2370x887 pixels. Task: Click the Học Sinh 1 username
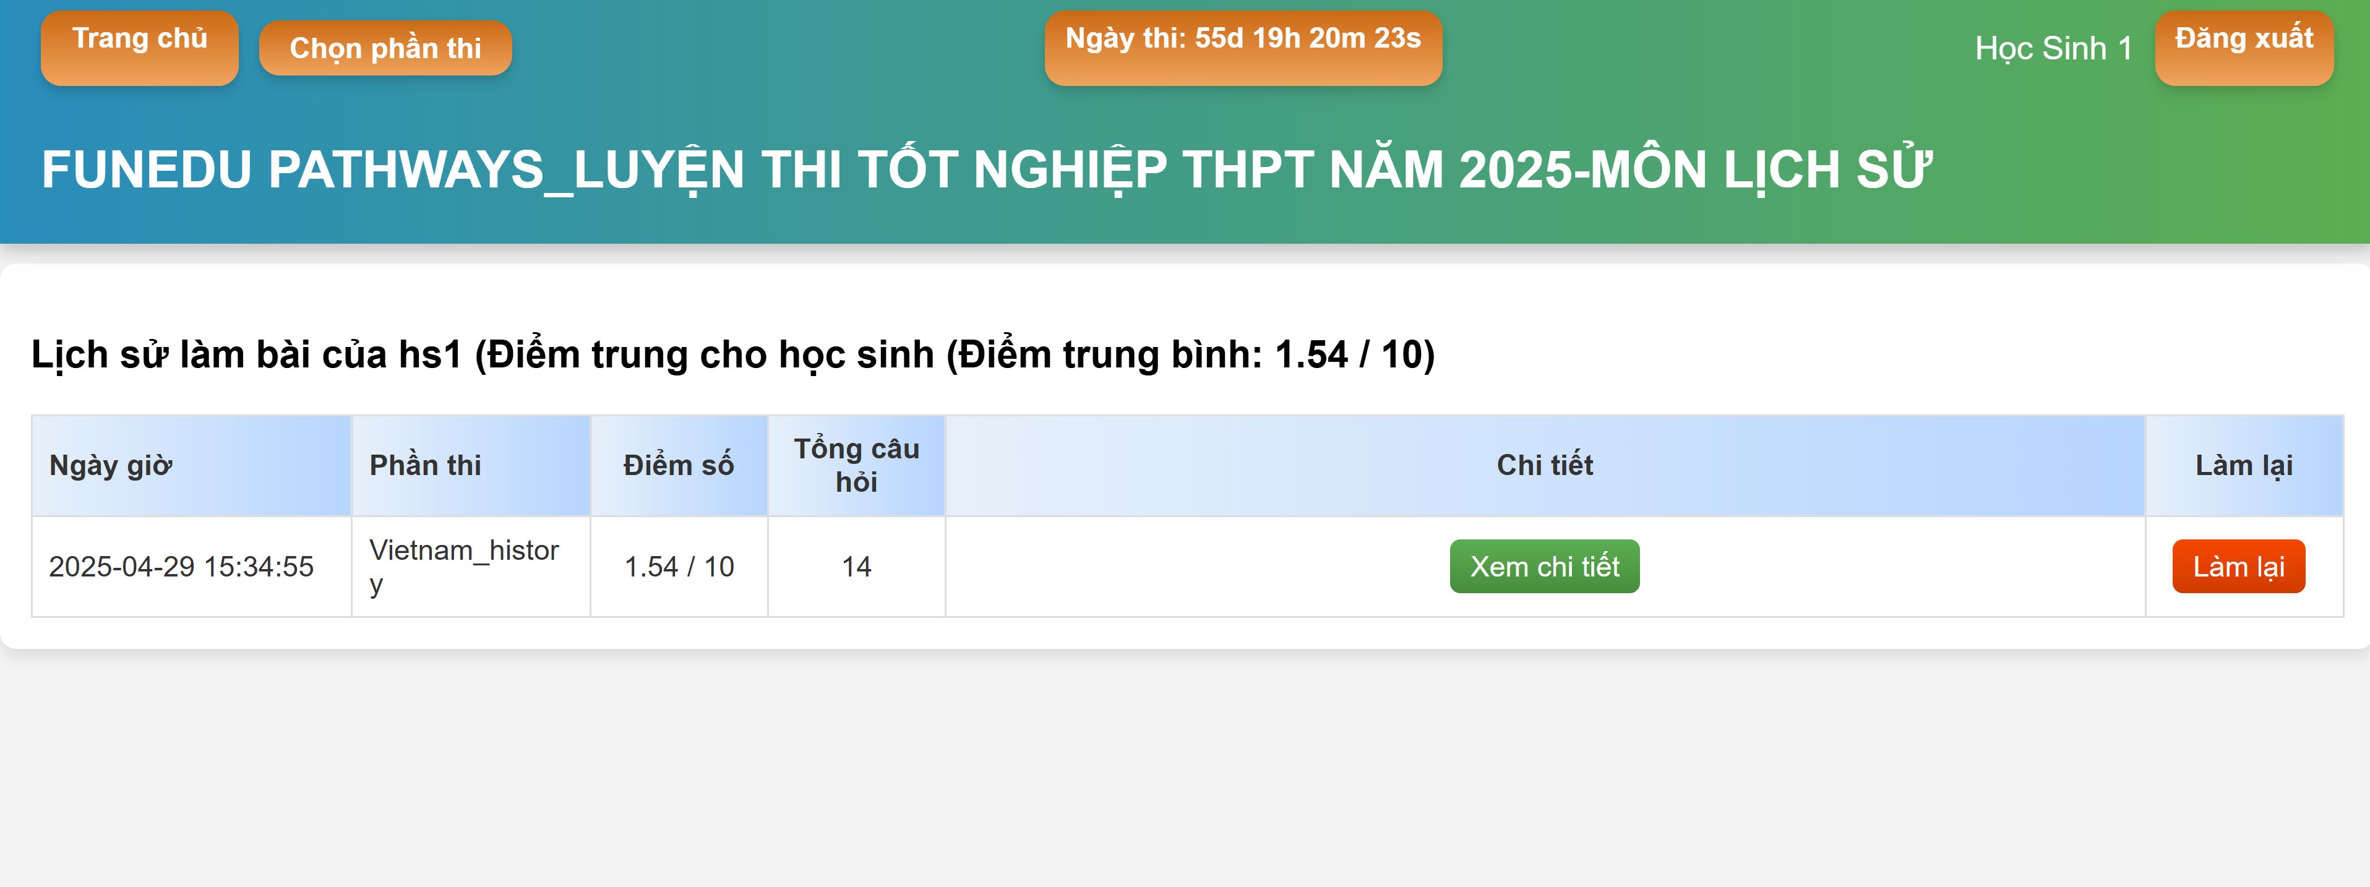pyautogui.click(x=2053, y=48)
